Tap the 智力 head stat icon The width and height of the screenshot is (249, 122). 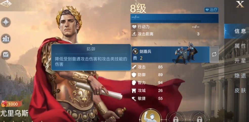tap(134, 83)
